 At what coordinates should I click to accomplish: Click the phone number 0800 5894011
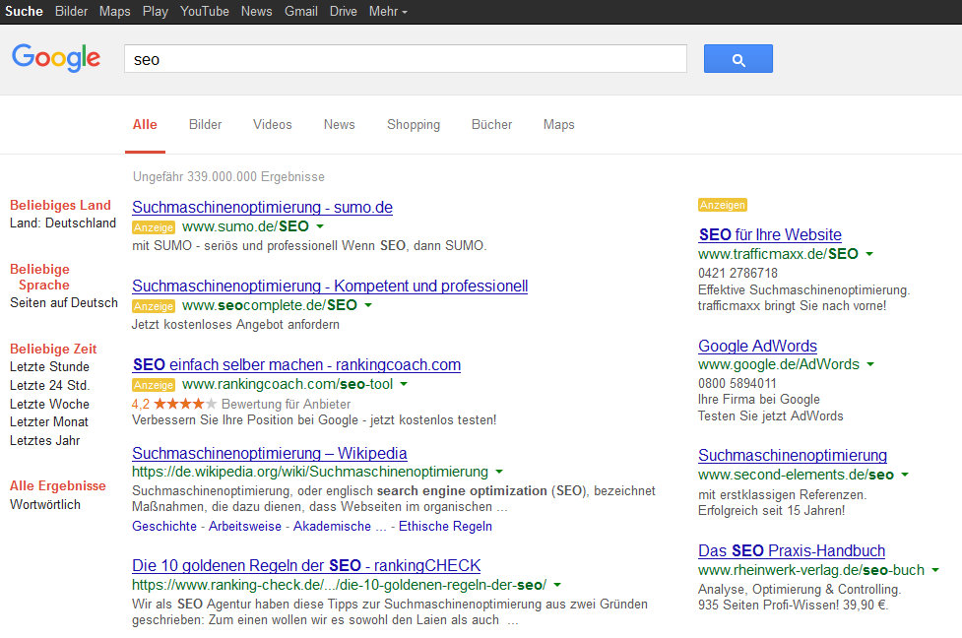[x=737, y=383]
